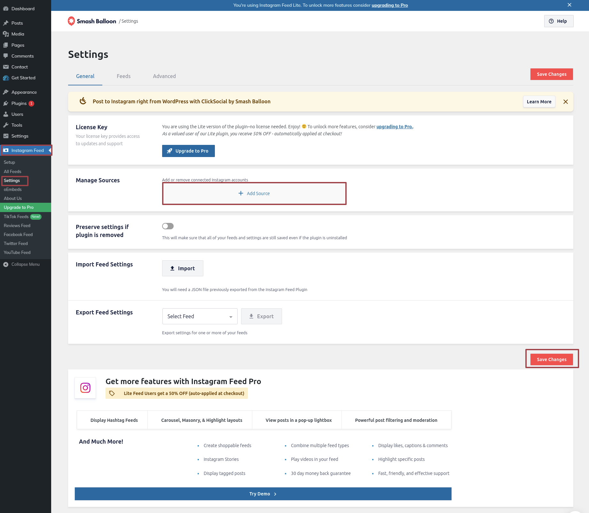Follow upgrading to Pro link in top bar

(x=389, y=5)
